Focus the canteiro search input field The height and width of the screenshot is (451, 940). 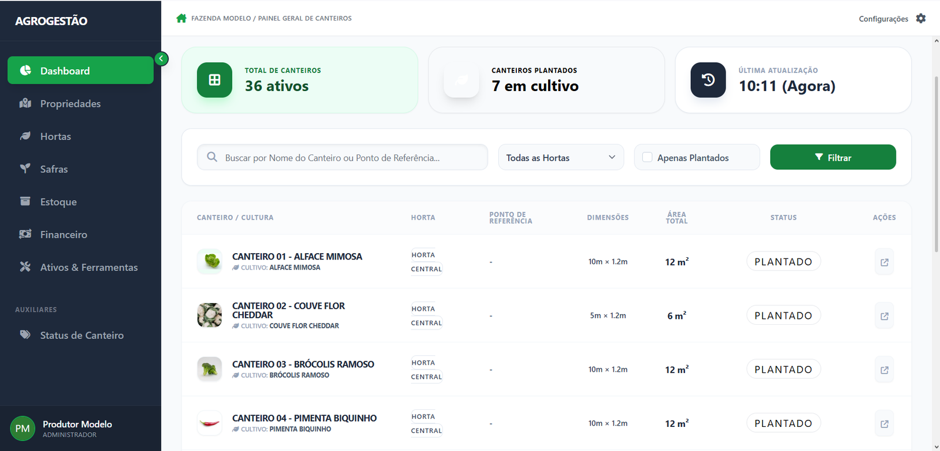pyautogui.click(x=343, y=157)
